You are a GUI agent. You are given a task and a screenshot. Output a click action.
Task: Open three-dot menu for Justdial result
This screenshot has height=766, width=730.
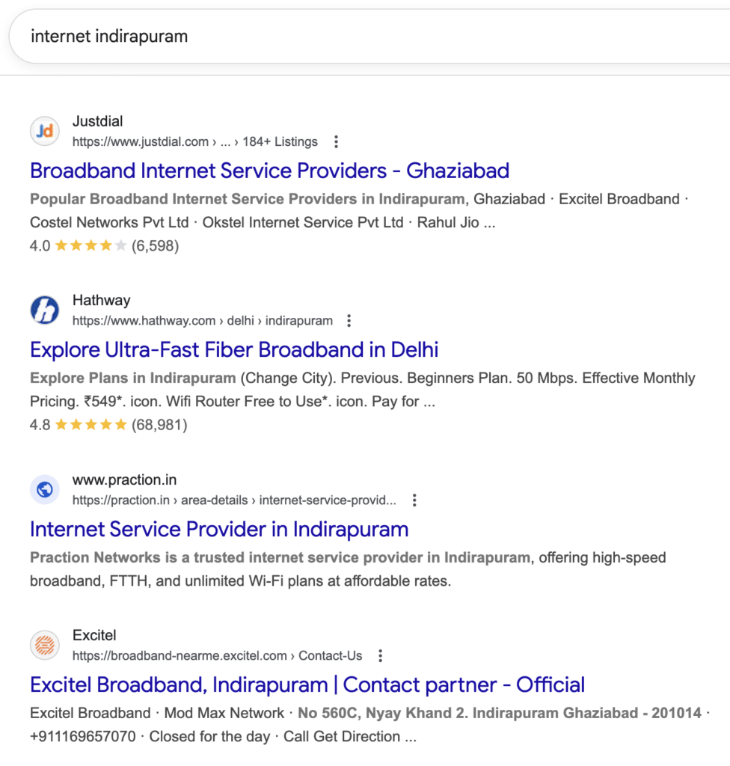click(336, 141)
